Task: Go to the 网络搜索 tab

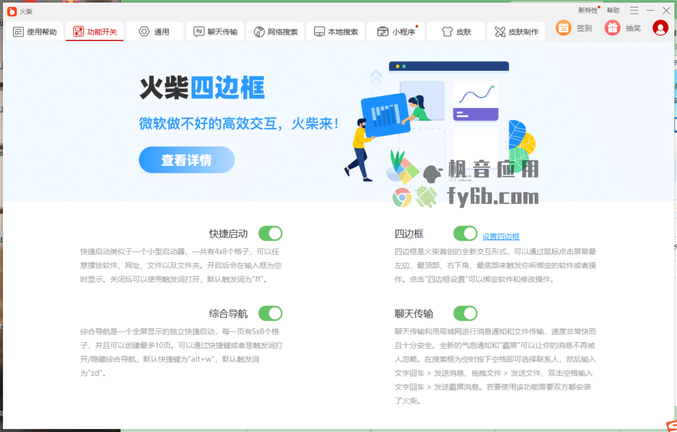Action: 275,32
